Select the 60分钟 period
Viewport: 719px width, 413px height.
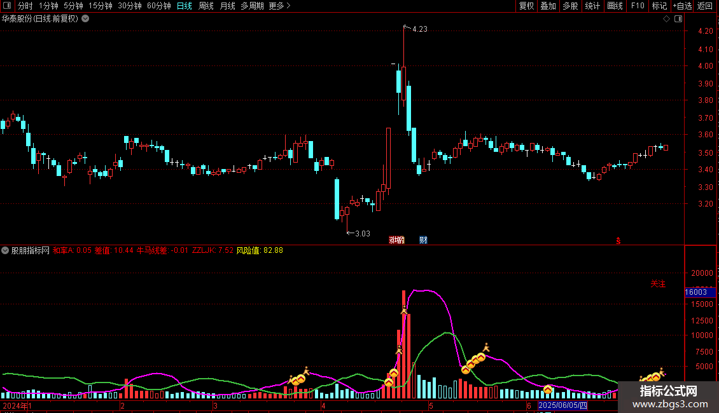click(x=159, y=6)
